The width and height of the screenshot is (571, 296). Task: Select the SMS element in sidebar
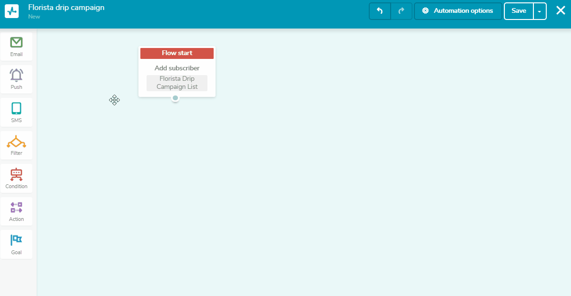pyautogui.click(x=16, y=113)
